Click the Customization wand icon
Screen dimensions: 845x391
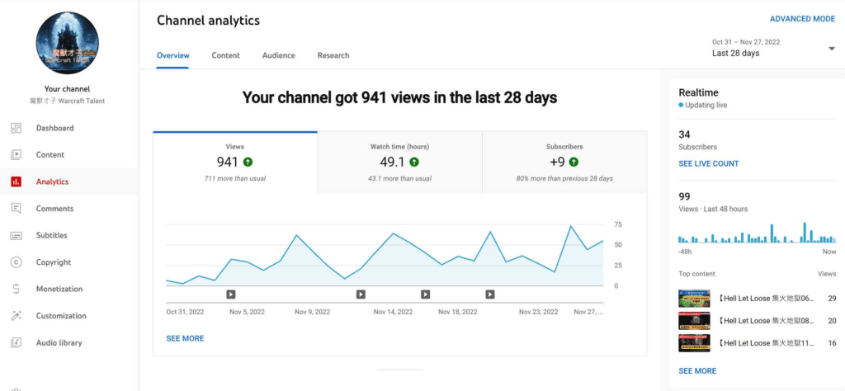click(16, 316)
